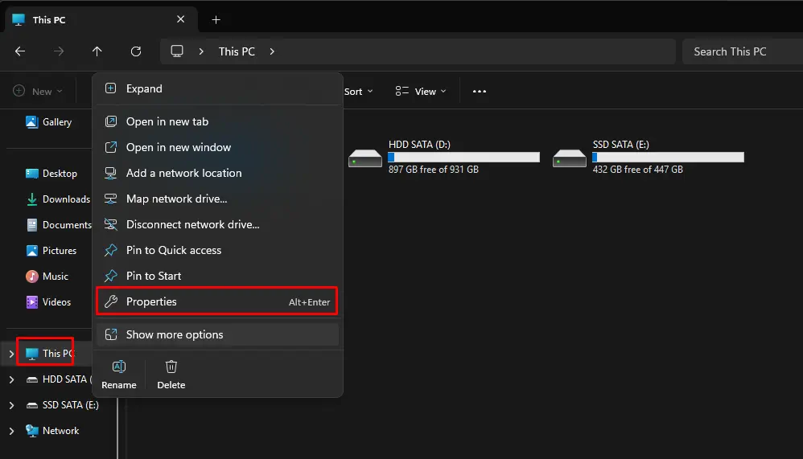Refresh the This PC view
Screen dimensions: 803x459
[x=136, y=51]
